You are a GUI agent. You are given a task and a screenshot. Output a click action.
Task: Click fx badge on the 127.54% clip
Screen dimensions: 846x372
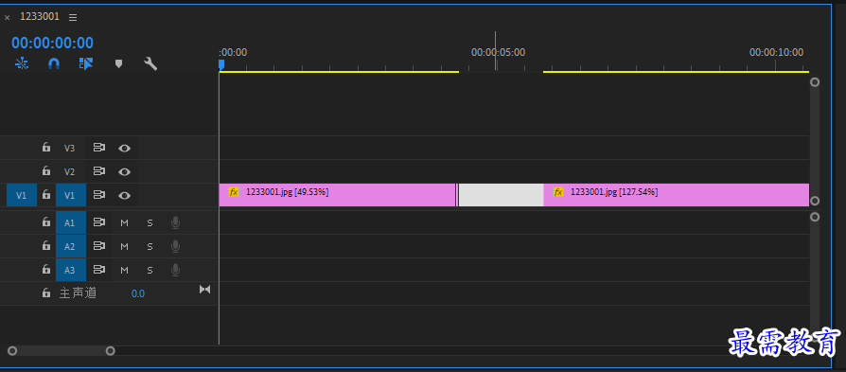click(558, 192)
